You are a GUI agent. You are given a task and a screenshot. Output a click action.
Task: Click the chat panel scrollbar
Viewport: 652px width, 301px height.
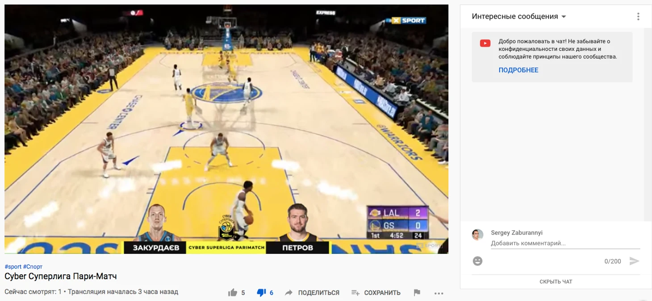648,125
